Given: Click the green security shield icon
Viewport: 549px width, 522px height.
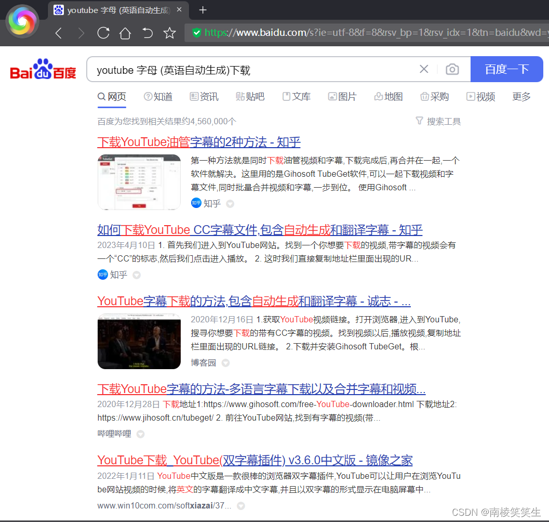Looking at the screenshot, I should [x=196, y=33].
